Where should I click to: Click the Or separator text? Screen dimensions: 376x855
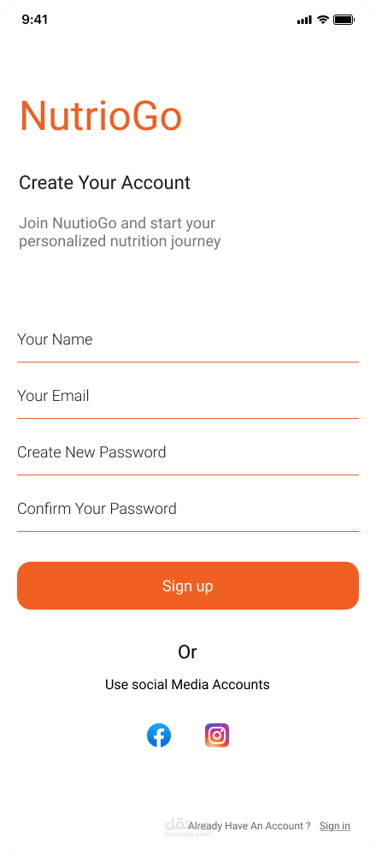(187, 652)
